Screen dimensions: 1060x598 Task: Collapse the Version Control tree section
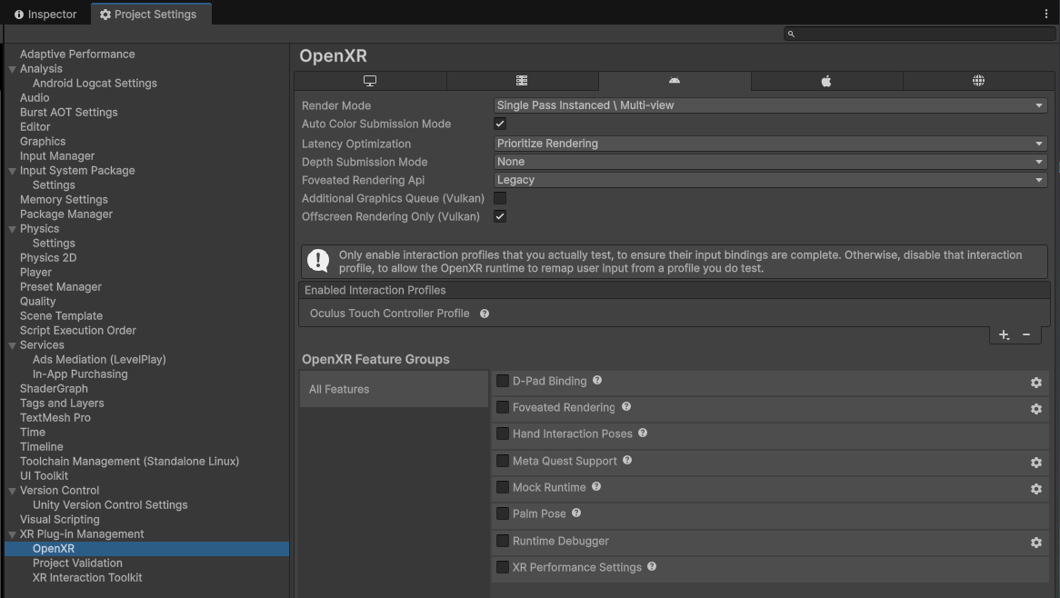(12, 491)
